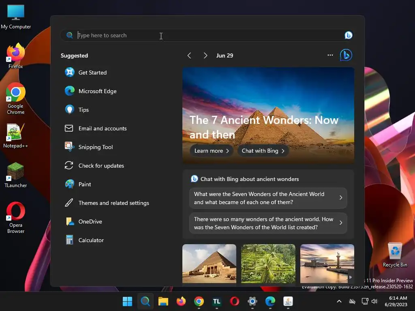Select Notepad++ desktop shortcut
The width and height of the screenshot is (415, 311).
click(x=16, y=136)
